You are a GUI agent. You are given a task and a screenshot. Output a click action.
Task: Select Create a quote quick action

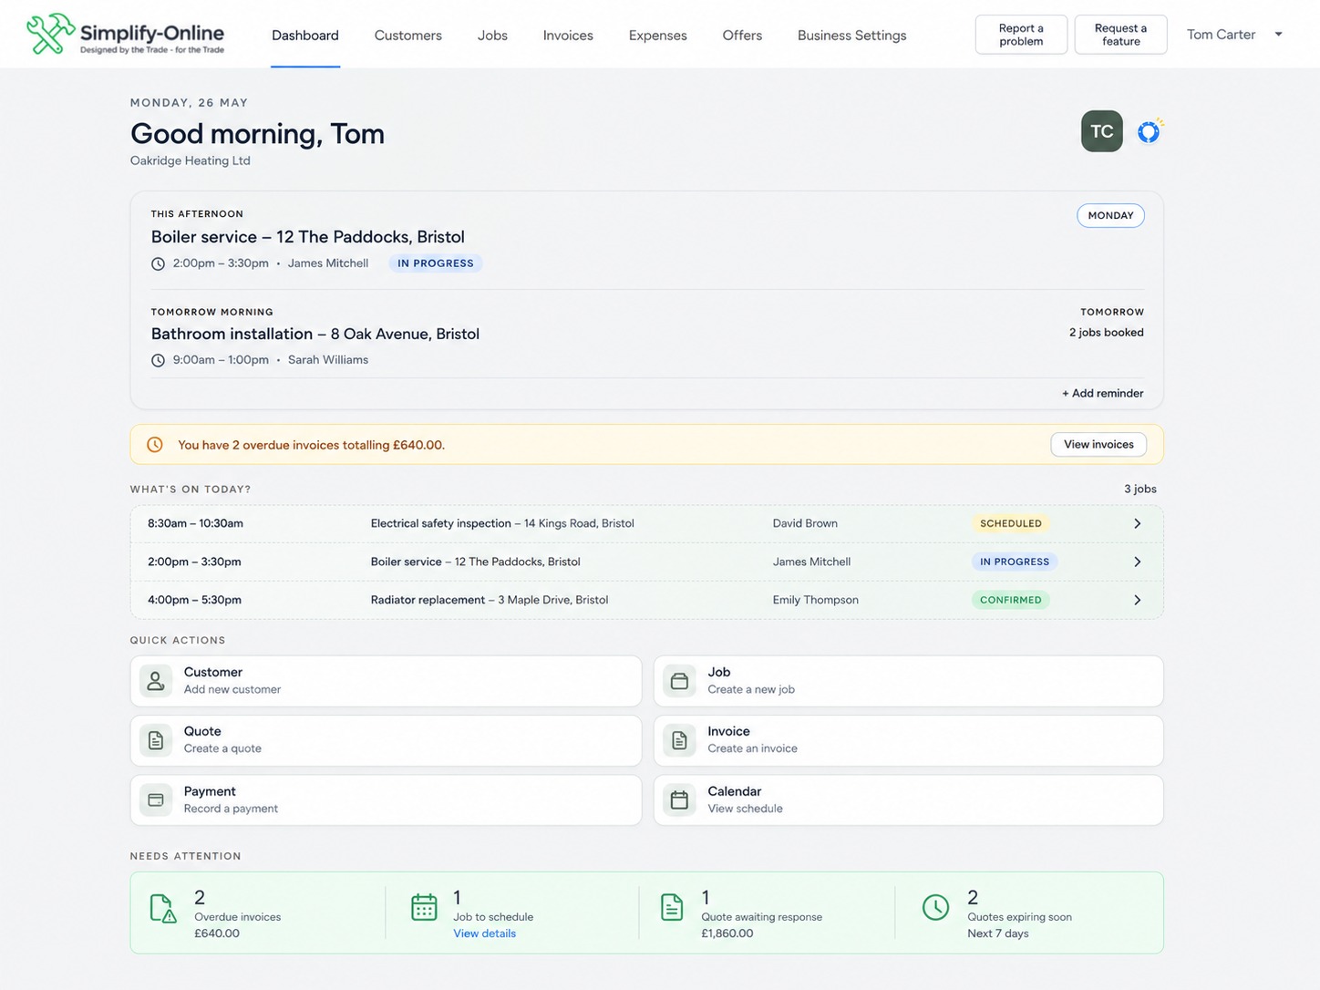point(387,740)
